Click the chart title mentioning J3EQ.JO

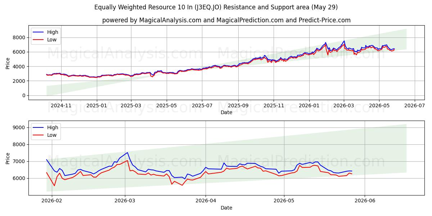216,7
